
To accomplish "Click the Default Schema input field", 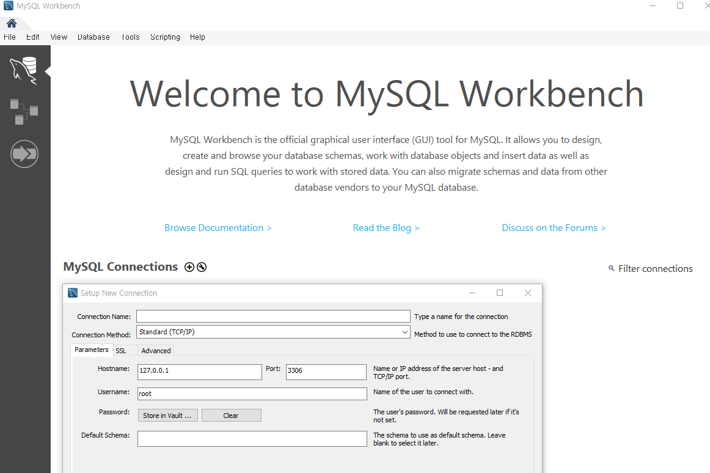I will 252,439.
